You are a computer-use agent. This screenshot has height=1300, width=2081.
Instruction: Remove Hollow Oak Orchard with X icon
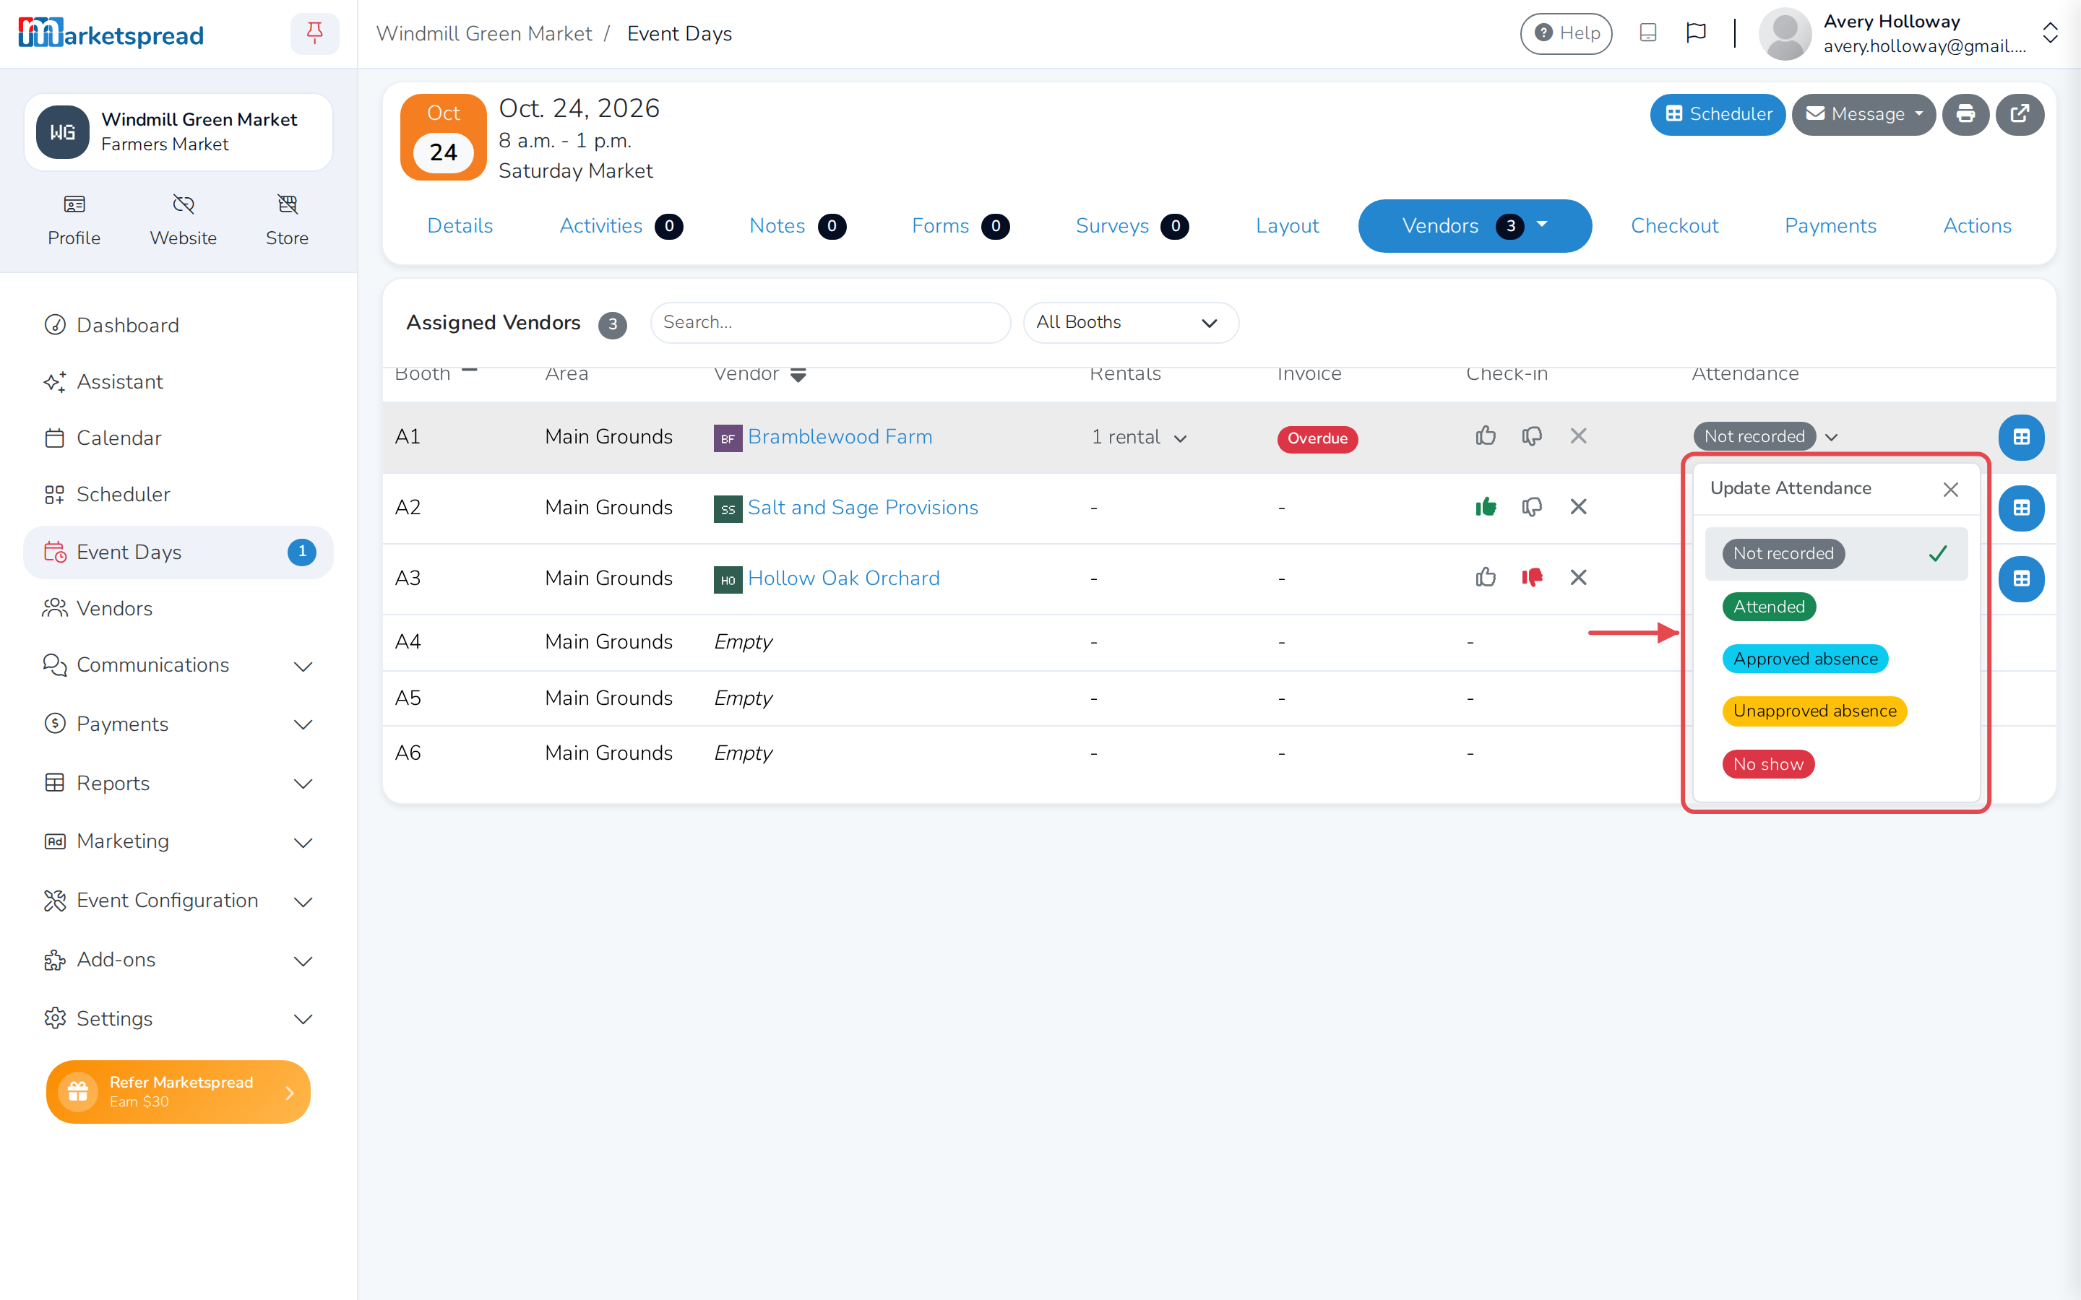(1578, 577)
